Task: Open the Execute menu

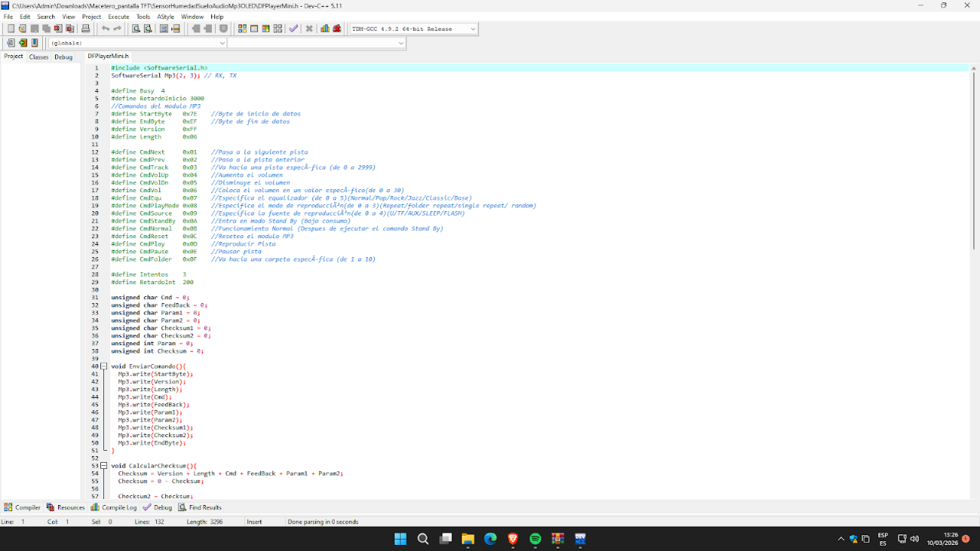Action: (x=118, y=17)
